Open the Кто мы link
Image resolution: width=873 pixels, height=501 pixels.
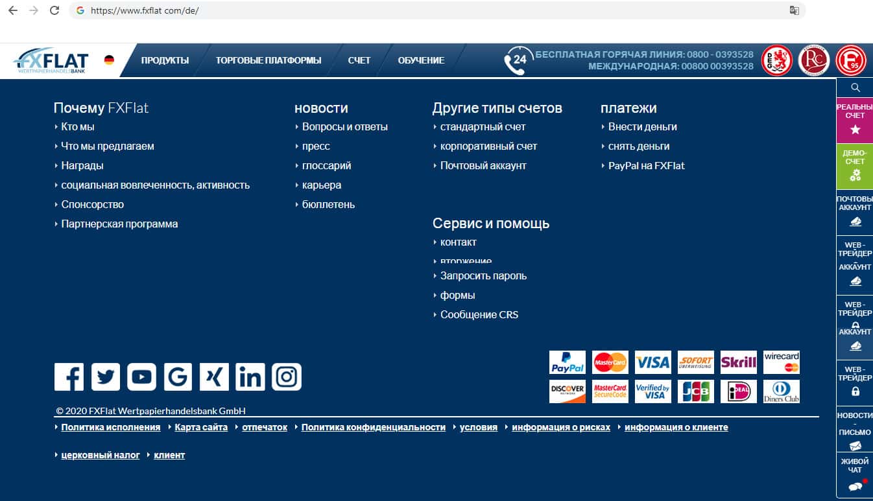click(x=78, y=127)
